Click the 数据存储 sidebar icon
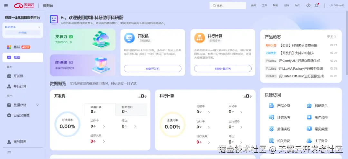Image resolution: width=348 pixels, height=159 pixels. tap(9, 105)
